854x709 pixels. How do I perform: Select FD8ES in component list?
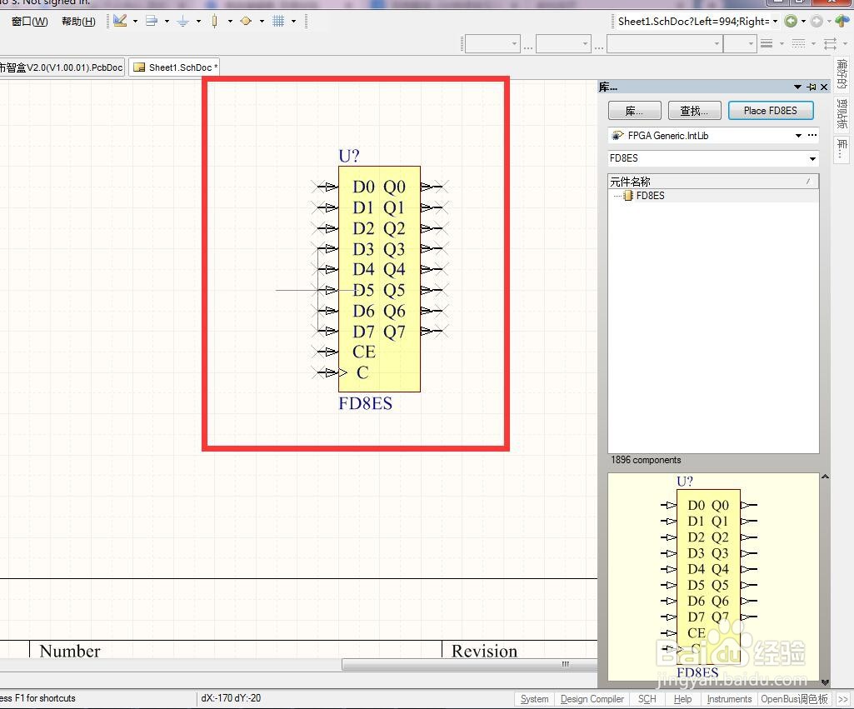tap(651, 196)
